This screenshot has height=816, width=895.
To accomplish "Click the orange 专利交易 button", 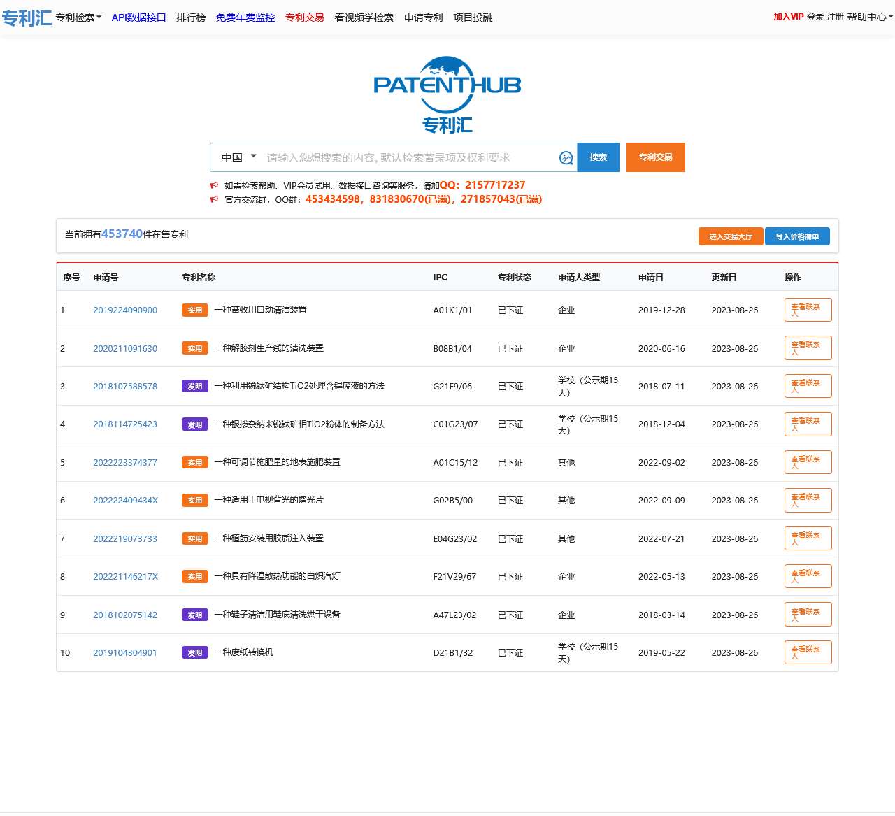I will tap(655, 157).
